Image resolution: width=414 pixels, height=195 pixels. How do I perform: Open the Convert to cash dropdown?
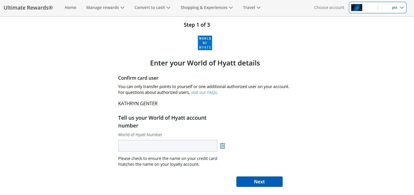[x=150, y=8]
